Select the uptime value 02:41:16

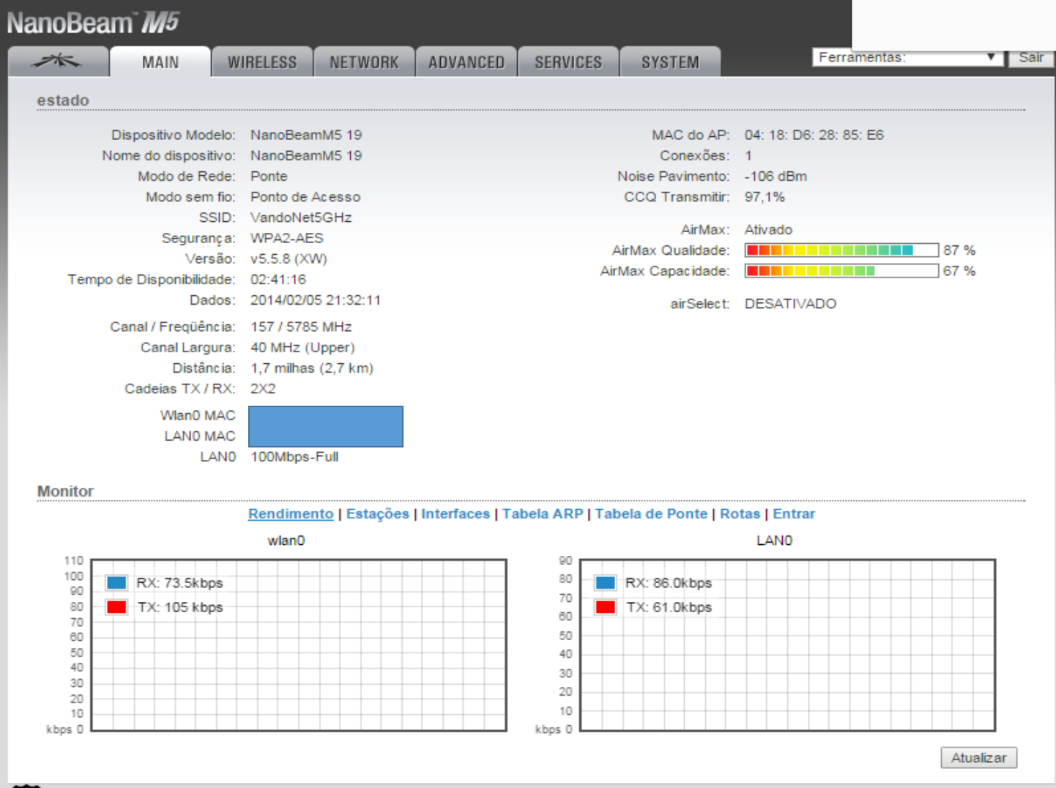point(278,279)
